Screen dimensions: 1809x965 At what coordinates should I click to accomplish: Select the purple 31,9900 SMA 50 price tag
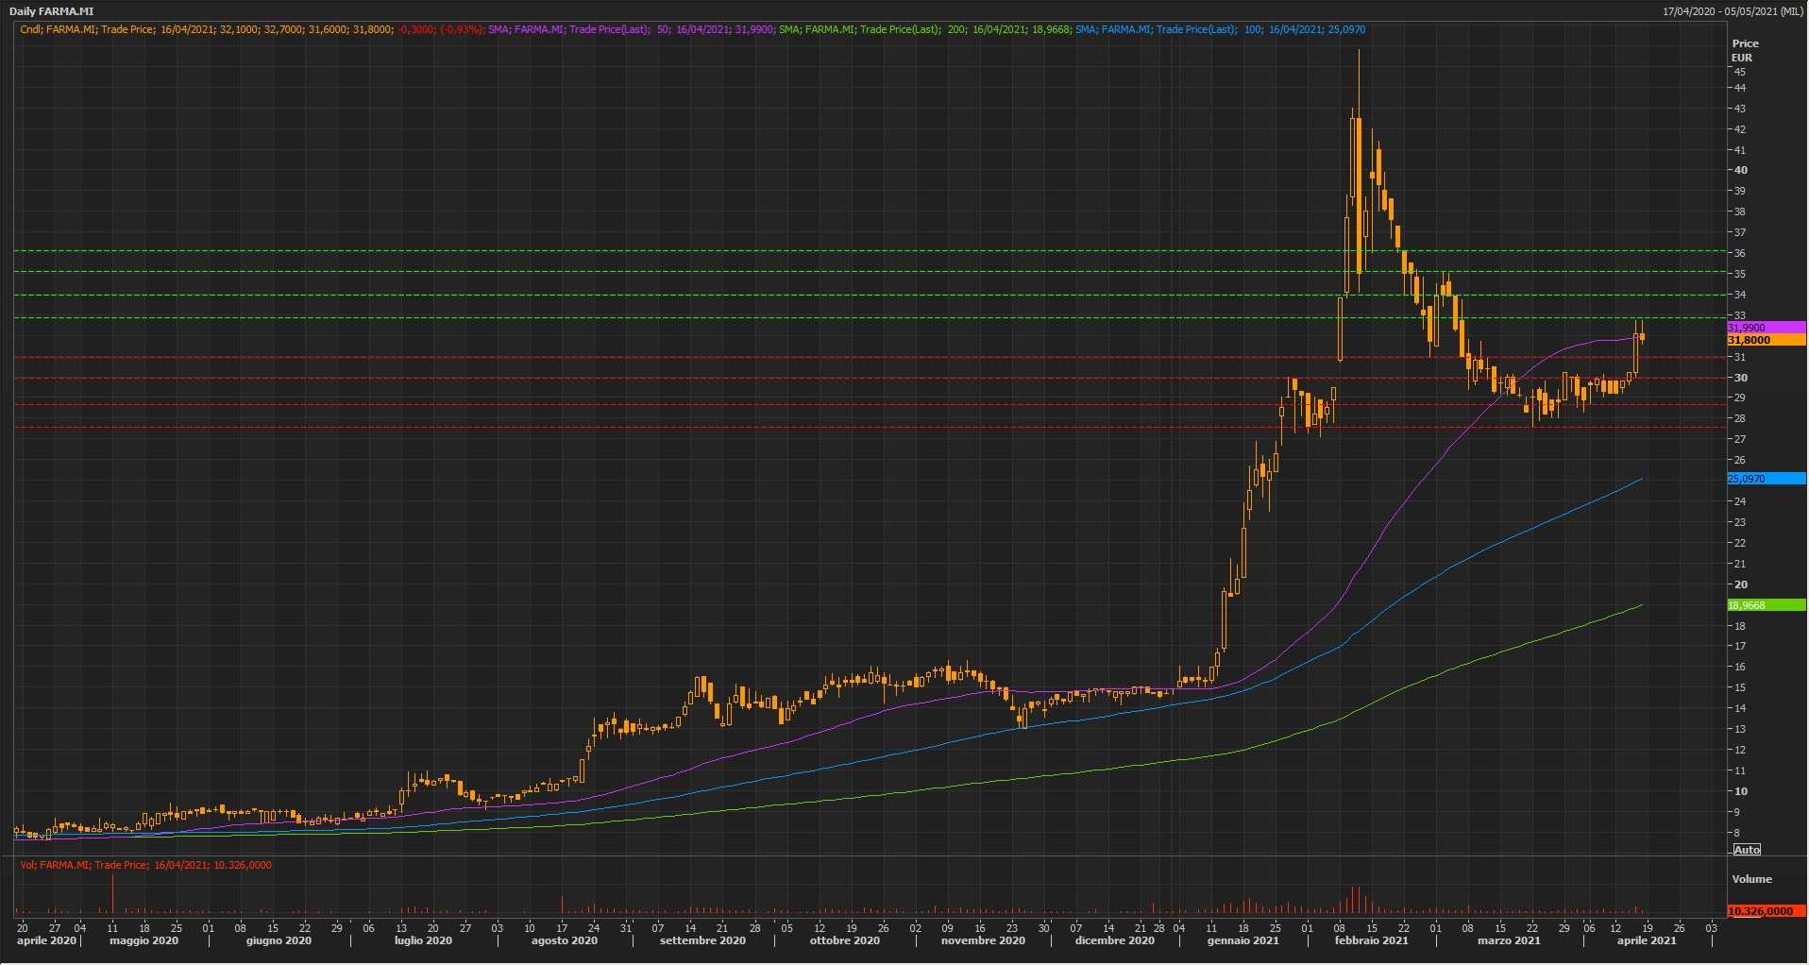pos(1765,328)
